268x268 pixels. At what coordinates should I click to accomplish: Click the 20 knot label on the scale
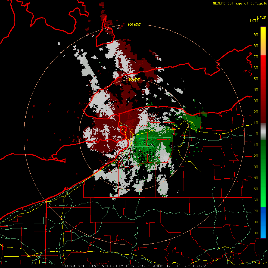(x=256, y=112)
